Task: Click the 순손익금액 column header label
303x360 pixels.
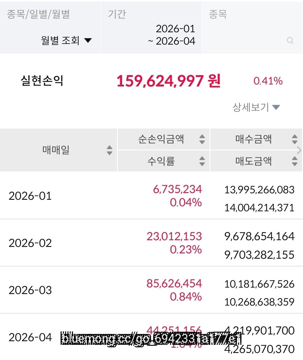Action: [x=161, y=139]
